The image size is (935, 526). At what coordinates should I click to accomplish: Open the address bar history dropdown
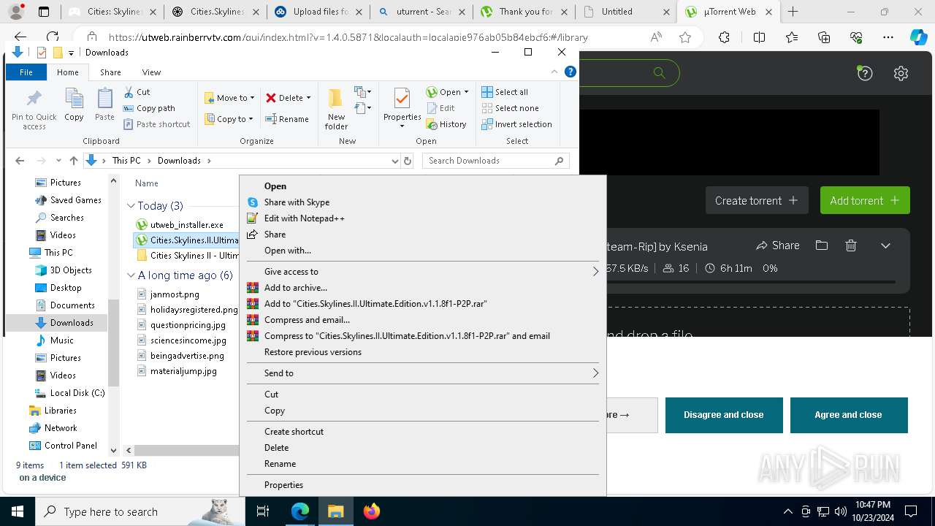point(395,161)
